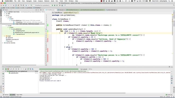Toggle show ignored tests orange button
The height and width of the screenshot is (98, 175).
[8, 69]
